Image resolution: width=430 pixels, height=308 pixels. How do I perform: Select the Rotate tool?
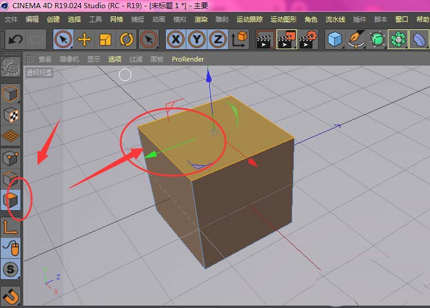(127, 39)
